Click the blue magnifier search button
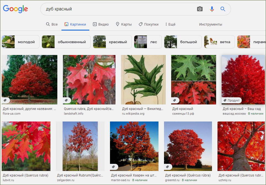This screenshot has width=266, height=185. [x=223, y=9]
